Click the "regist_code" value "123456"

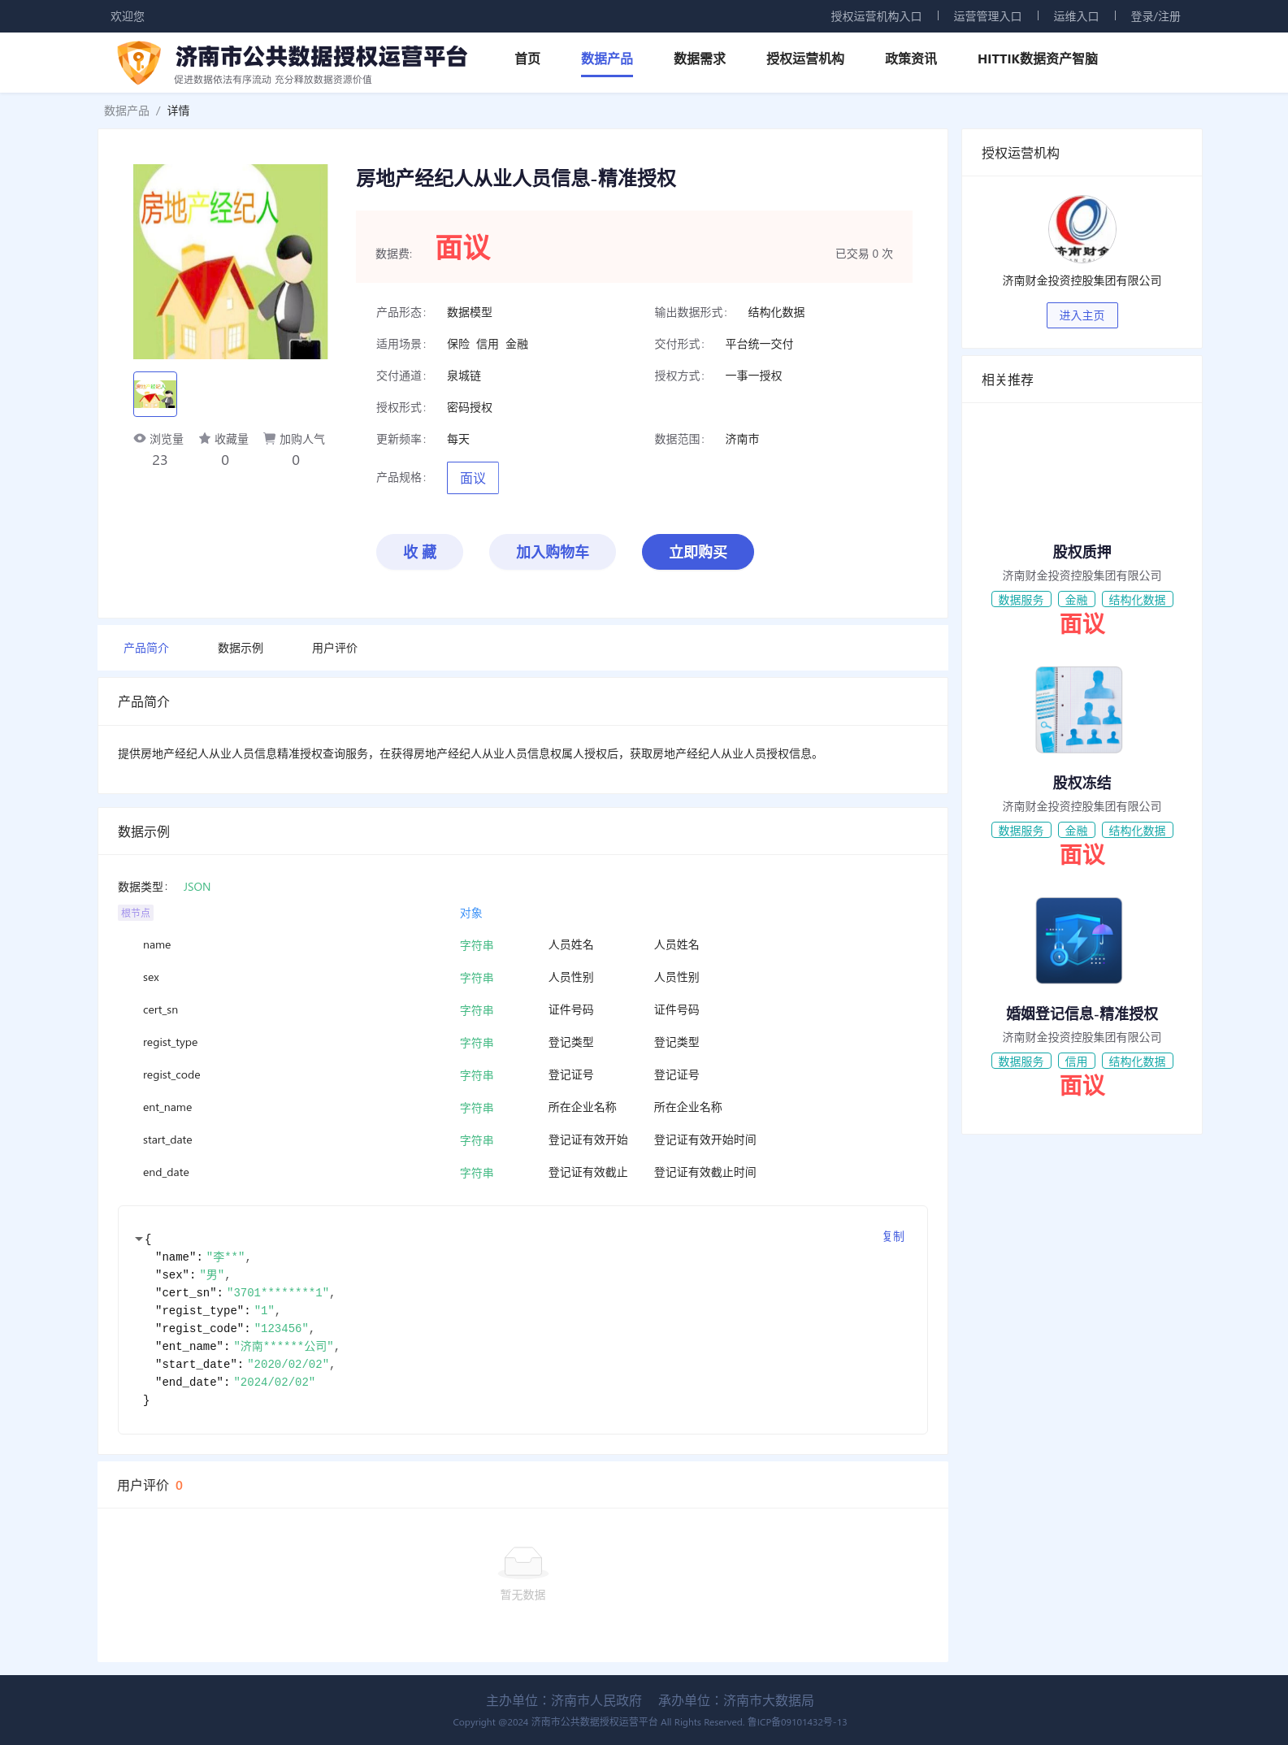click(281, 1328)
